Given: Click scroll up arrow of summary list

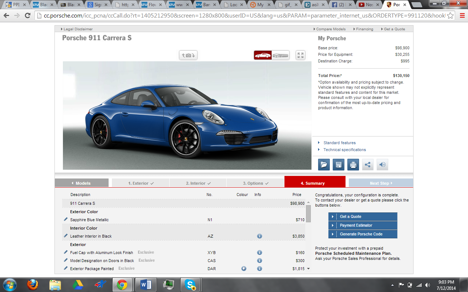Looking at the screenshot, I should tap(308, 202).
